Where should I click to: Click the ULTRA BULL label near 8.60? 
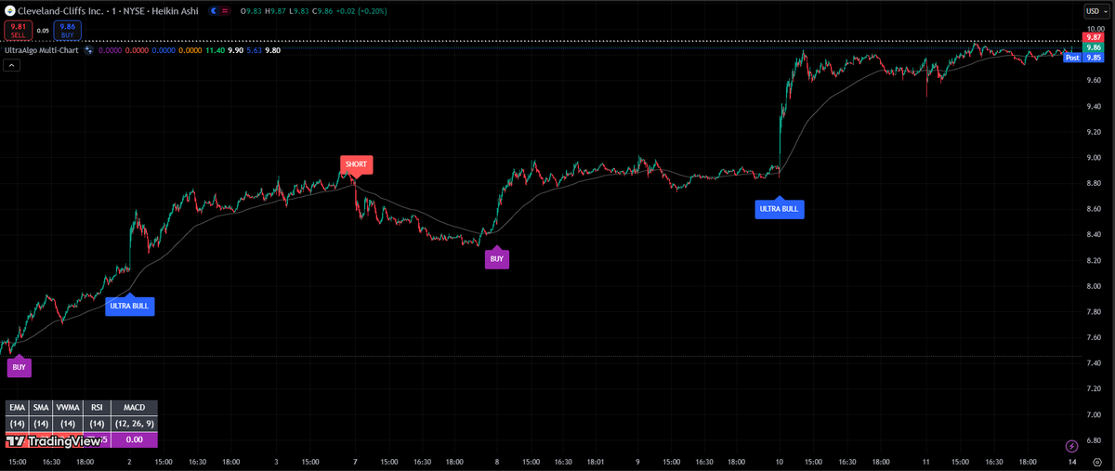(x=779, y=209)
